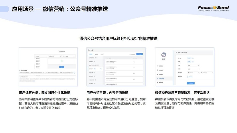Open the end time dropdown
The height and width of the screenshot is (133, 237).
(207, 73)
